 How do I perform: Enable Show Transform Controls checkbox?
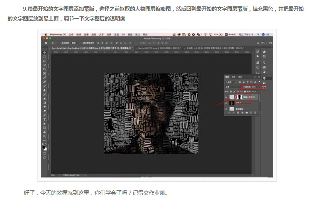81,43
